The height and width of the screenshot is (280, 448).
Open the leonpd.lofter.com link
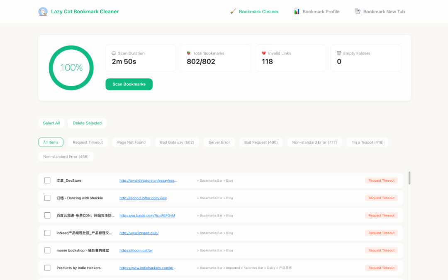pyautogui.click(x=143, y=198)
